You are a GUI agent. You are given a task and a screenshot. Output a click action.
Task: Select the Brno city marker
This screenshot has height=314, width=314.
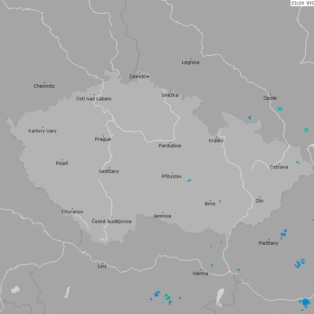pyautogui.click(x=210, y=201)
